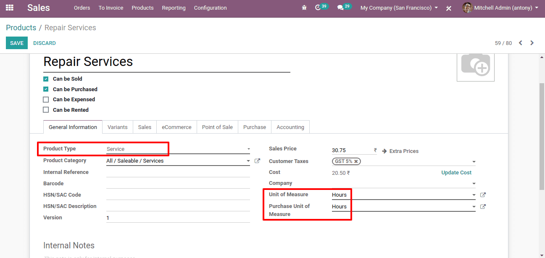Image resolution: width=545 pixels, height=258 pixels.
Task: Switch to the Purchase tab
Action: pos(255,127)
